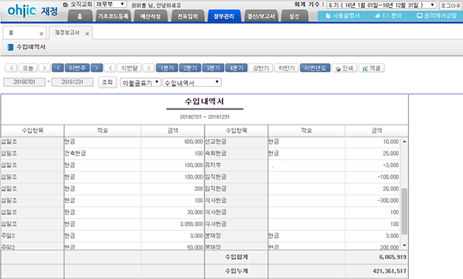Click the 조회 search button
This screenshot has height=279, width=463.
tap(107, 82)
